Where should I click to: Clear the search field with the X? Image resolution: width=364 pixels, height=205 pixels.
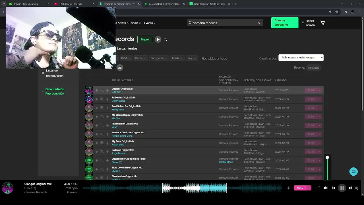(x=259, y=23)
